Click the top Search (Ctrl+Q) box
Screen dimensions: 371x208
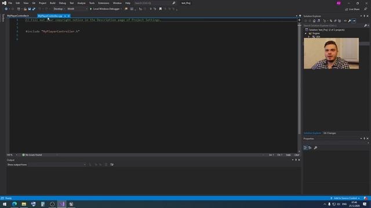tap(155, 3)
